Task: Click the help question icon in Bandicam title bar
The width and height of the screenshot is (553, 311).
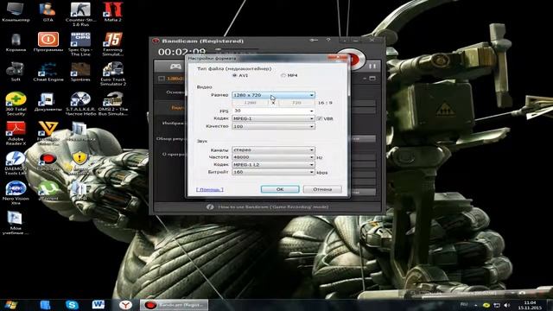Action: pyautogui.click(x=328, y=41)
